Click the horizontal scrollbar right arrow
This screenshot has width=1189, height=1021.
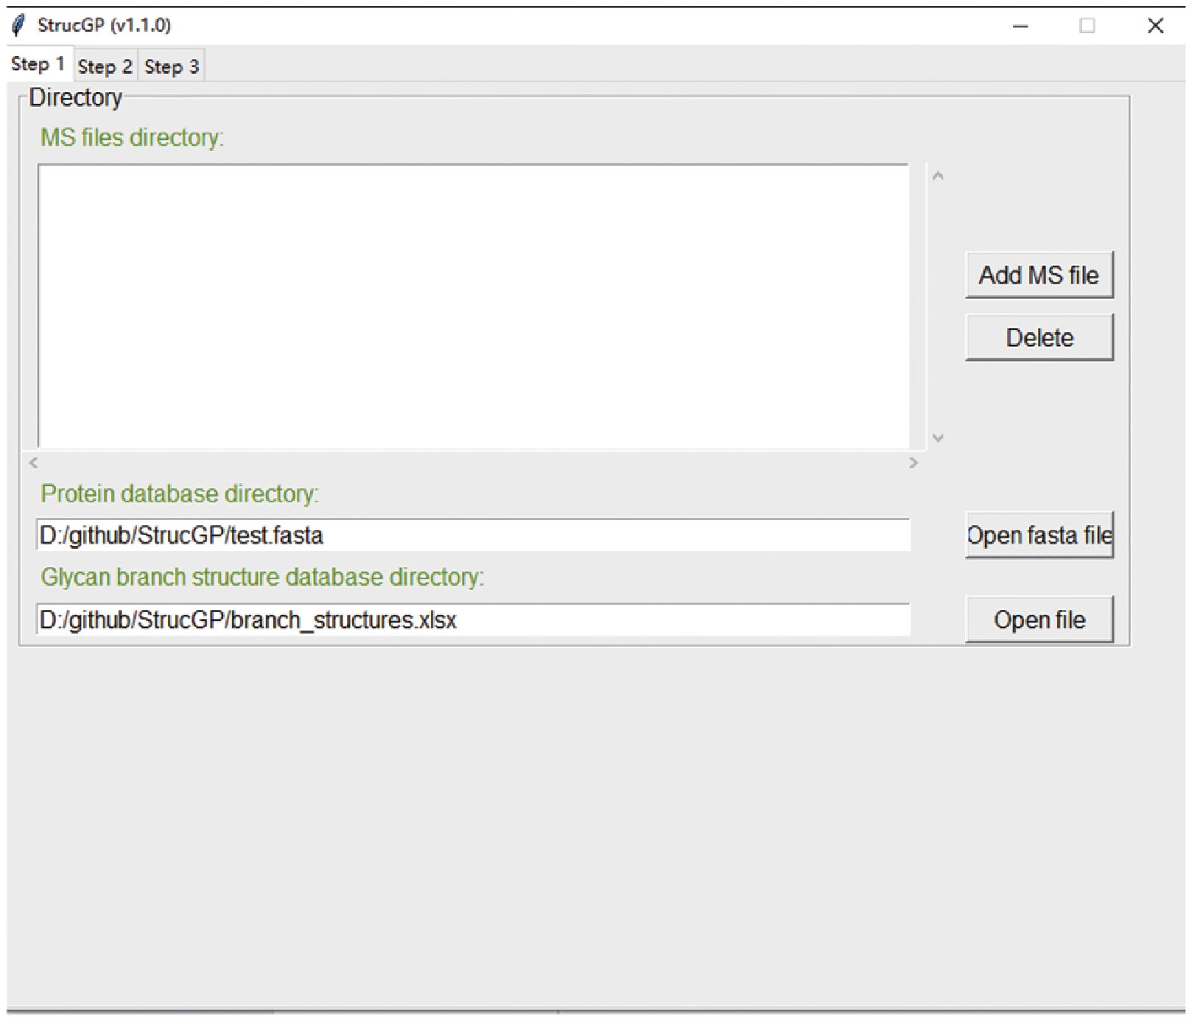(x=913, y=463)
